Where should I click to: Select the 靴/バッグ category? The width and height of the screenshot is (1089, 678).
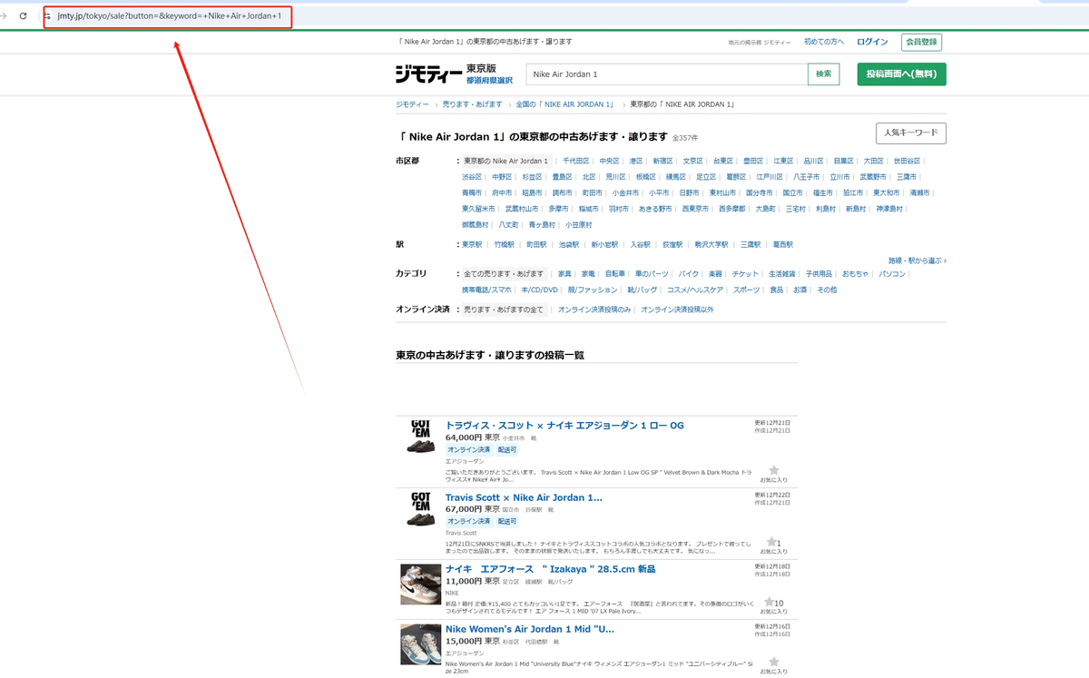[x=642, y=290]
